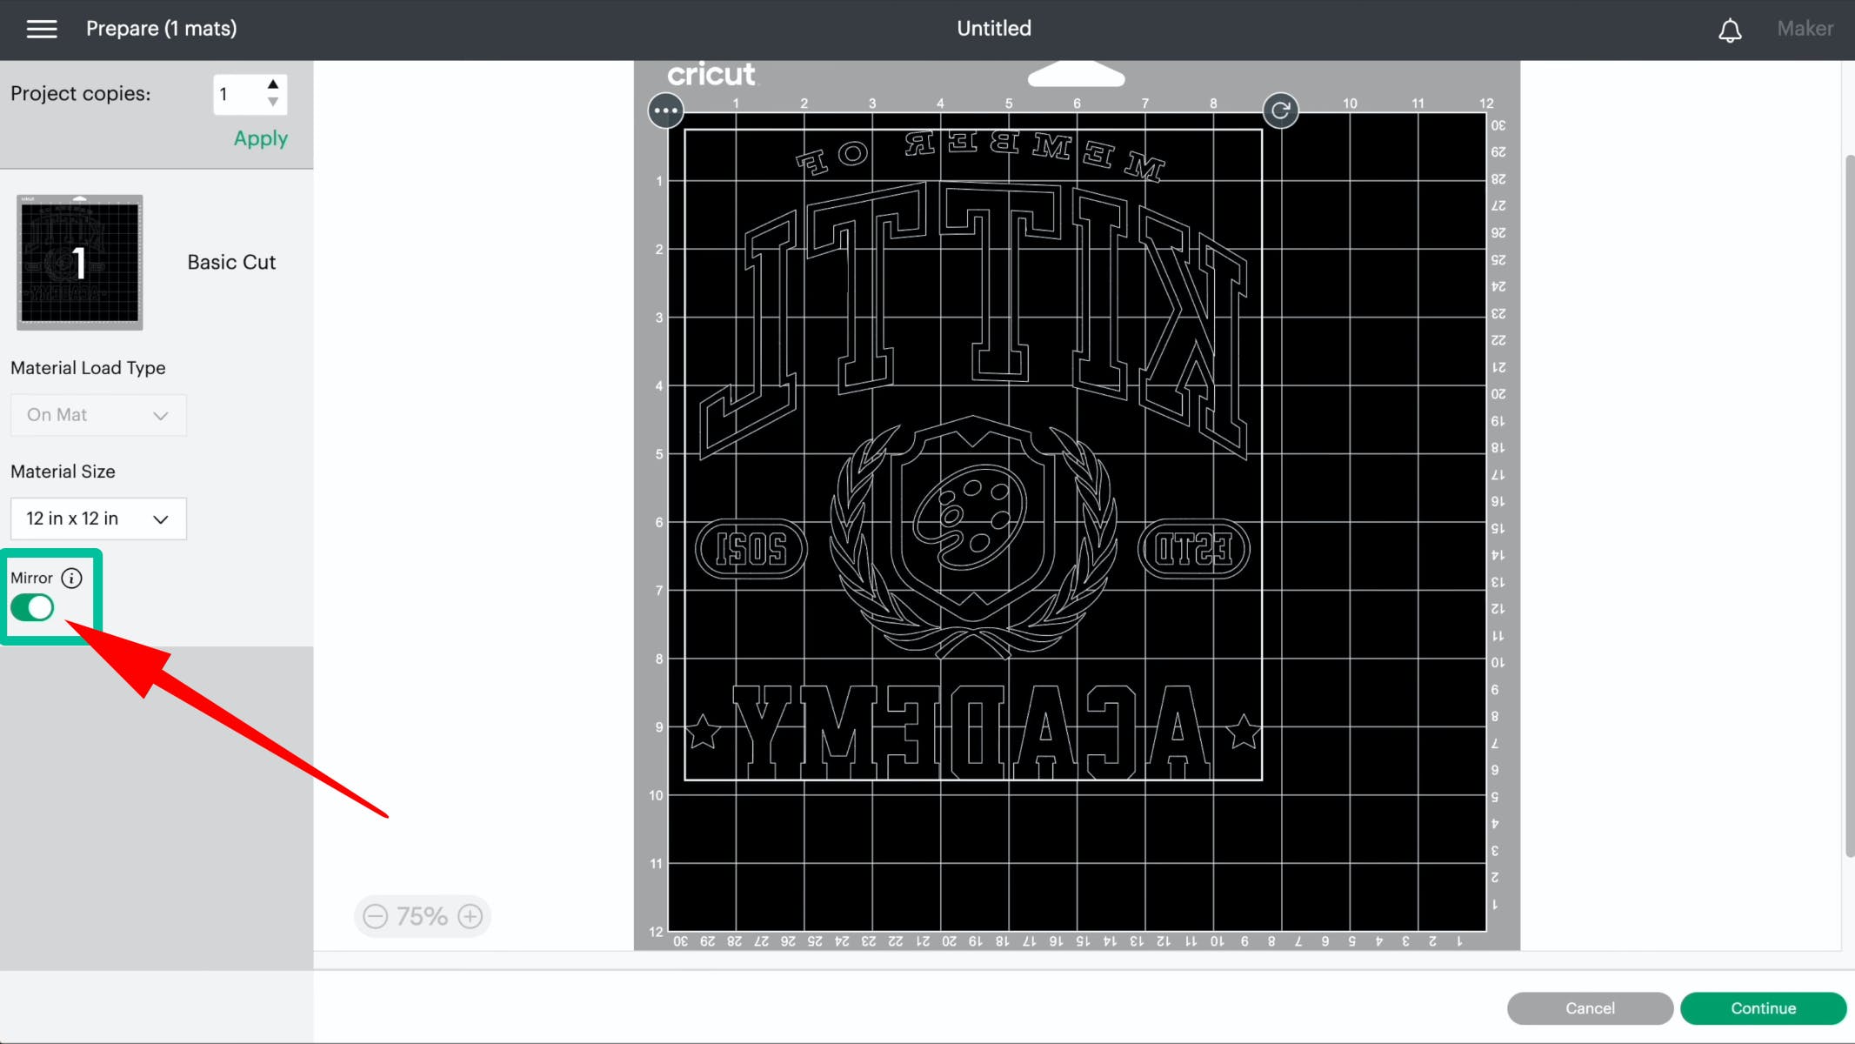The image size is (1855, 1044).
Task: Open the Material Size dropdown
Action: coord(98,519)
